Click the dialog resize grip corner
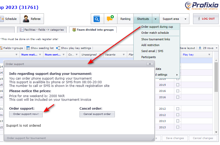This screenshot has width=220, height=145. (x=153, y=139)
